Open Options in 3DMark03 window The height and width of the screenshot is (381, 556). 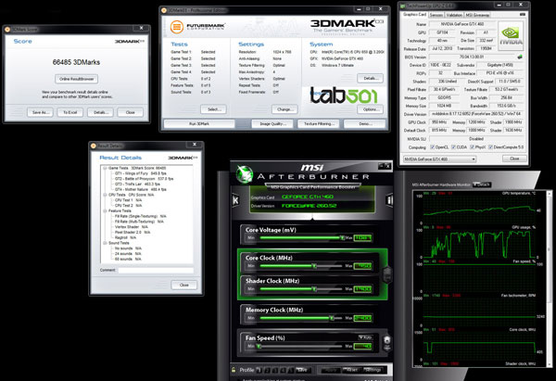click(x=370, y=109)
